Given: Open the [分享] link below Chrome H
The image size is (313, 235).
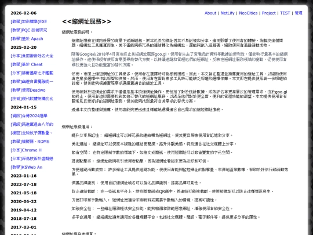Looking at the screenshot, I should (32, 158).
